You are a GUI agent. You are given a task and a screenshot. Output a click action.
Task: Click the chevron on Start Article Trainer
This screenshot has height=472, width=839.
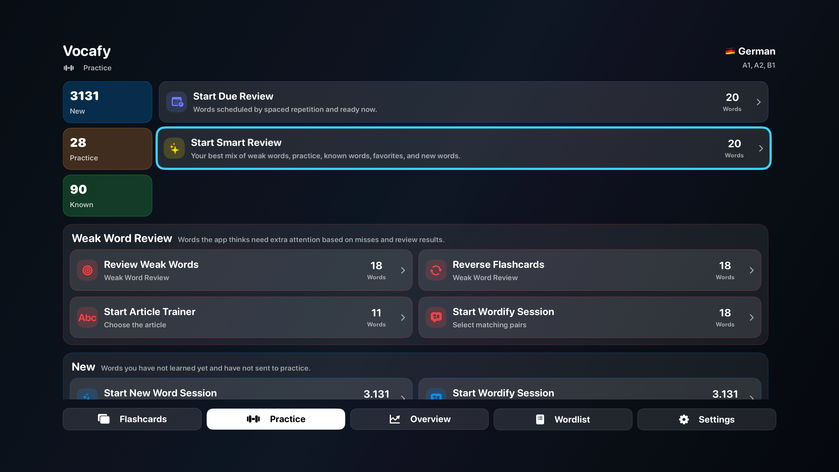(403, 318)
